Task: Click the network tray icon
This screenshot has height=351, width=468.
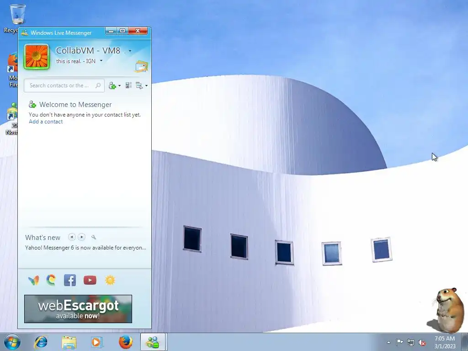Action: pos(411,343)
